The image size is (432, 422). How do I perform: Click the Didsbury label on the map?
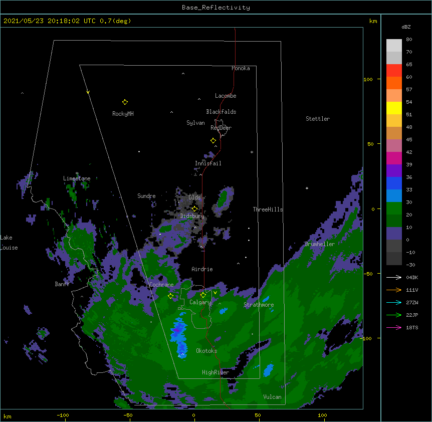(192, 216)
